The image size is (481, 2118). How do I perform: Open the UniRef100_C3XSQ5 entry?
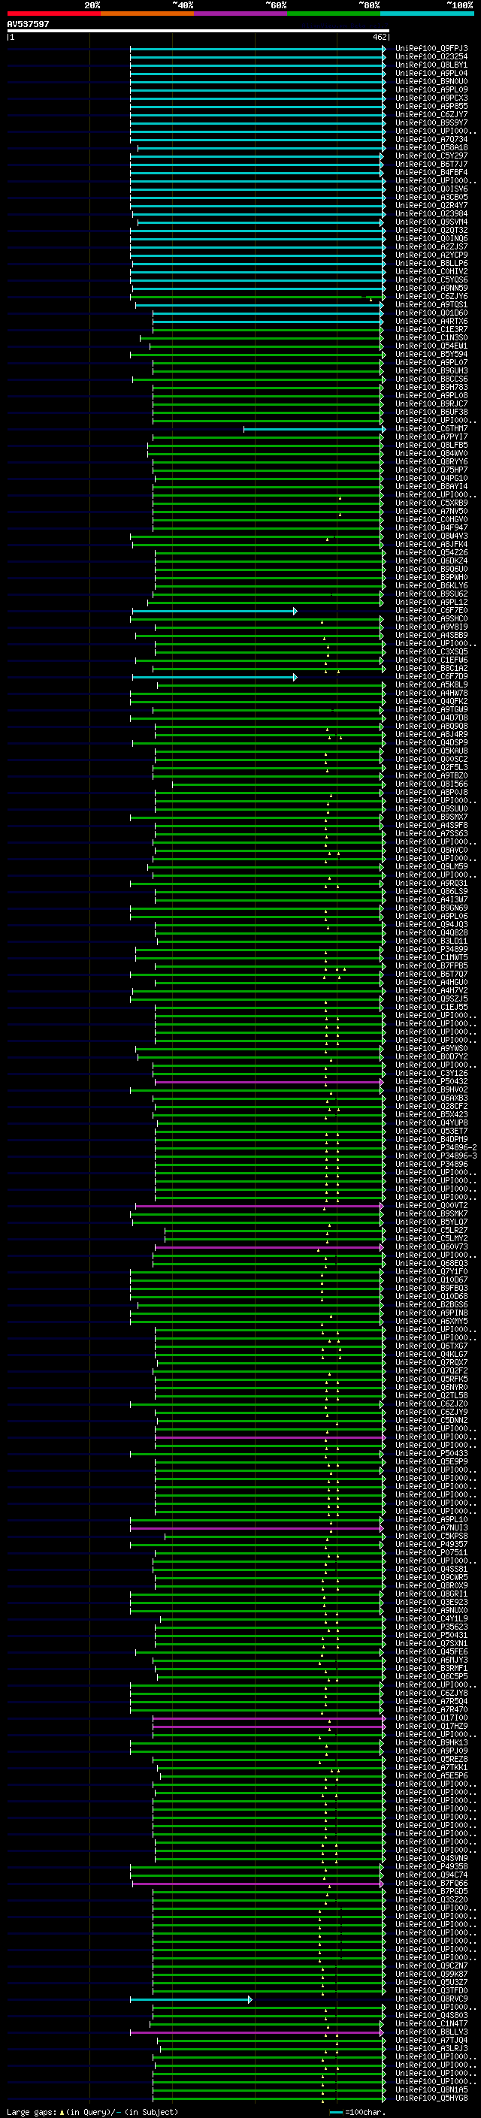click(431, 652)
